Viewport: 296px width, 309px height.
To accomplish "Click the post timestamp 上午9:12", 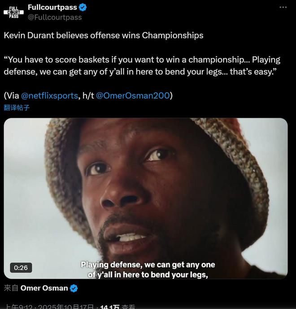I will click(x=18, y=307).
